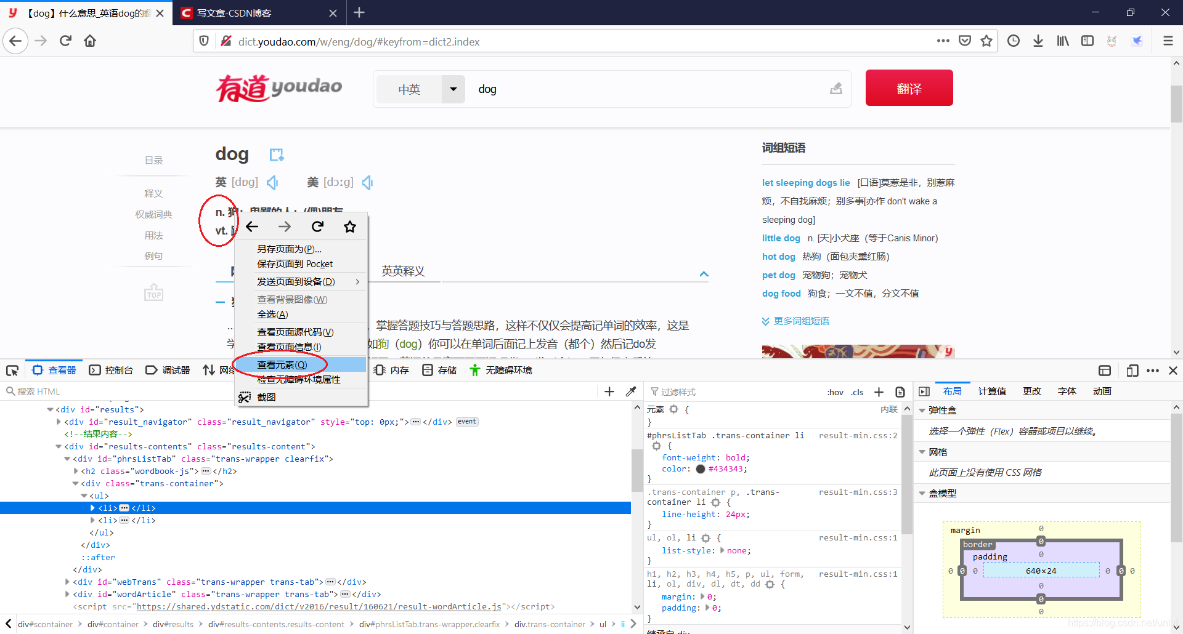Image resolution: width=1183 pixels, height=634 pixels.
Task: Collapse the definitions panel chevron
Action: [704, 274]
